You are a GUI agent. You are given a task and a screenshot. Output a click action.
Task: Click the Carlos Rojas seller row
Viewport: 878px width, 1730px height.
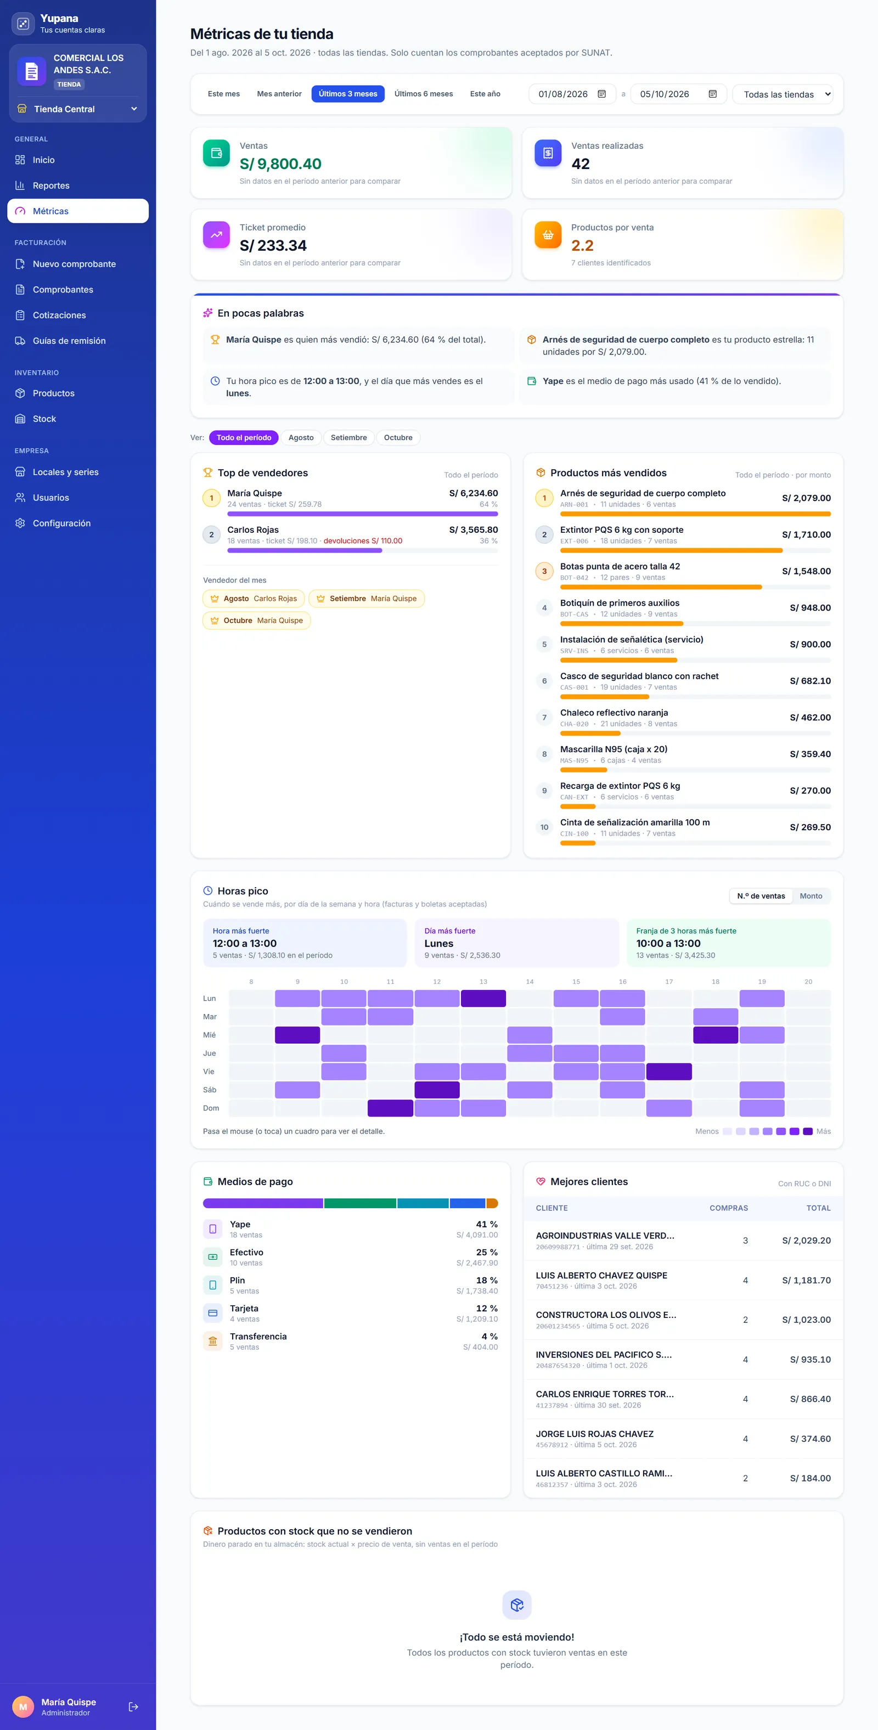coord(350,540)
